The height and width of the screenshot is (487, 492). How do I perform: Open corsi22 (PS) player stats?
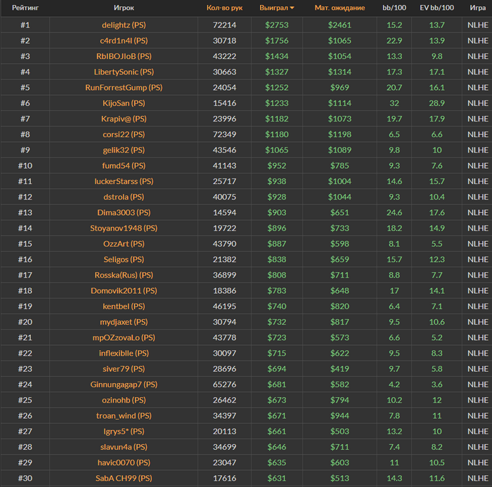click(124, 134)
